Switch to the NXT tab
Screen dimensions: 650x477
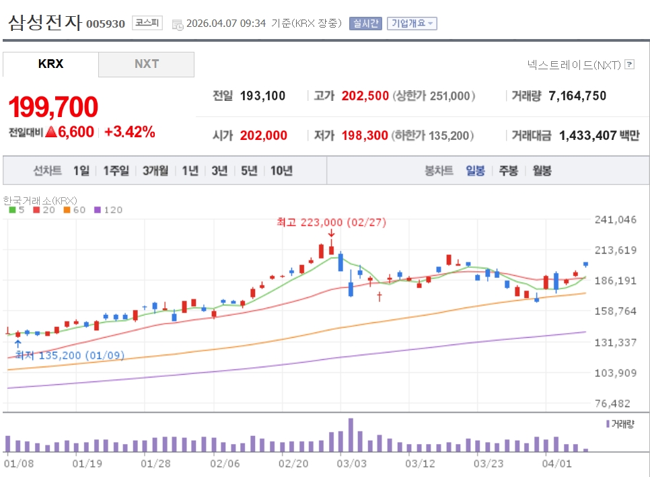tap(146, 64)
